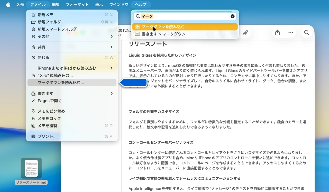Open the フォーマット menu
329x192 pixels.
click(x=77, y=4)
